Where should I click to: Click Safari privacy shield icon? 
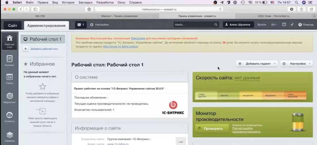pos(89,9)
